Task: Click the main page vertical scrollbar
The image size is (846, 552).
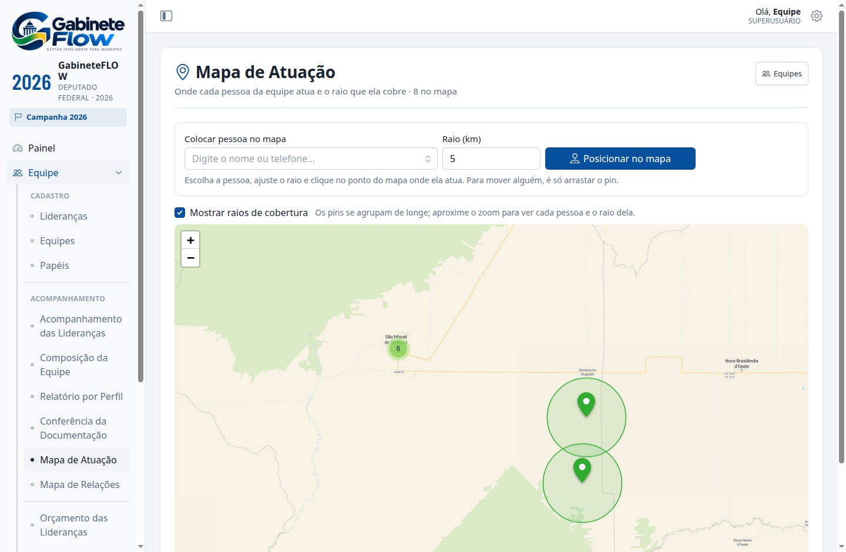Action: coord(841,237)
